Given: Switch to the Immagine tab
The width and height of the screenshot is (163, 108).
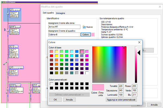Looking at the screenshot, I should pyautogui.click(x=61, y=13).
